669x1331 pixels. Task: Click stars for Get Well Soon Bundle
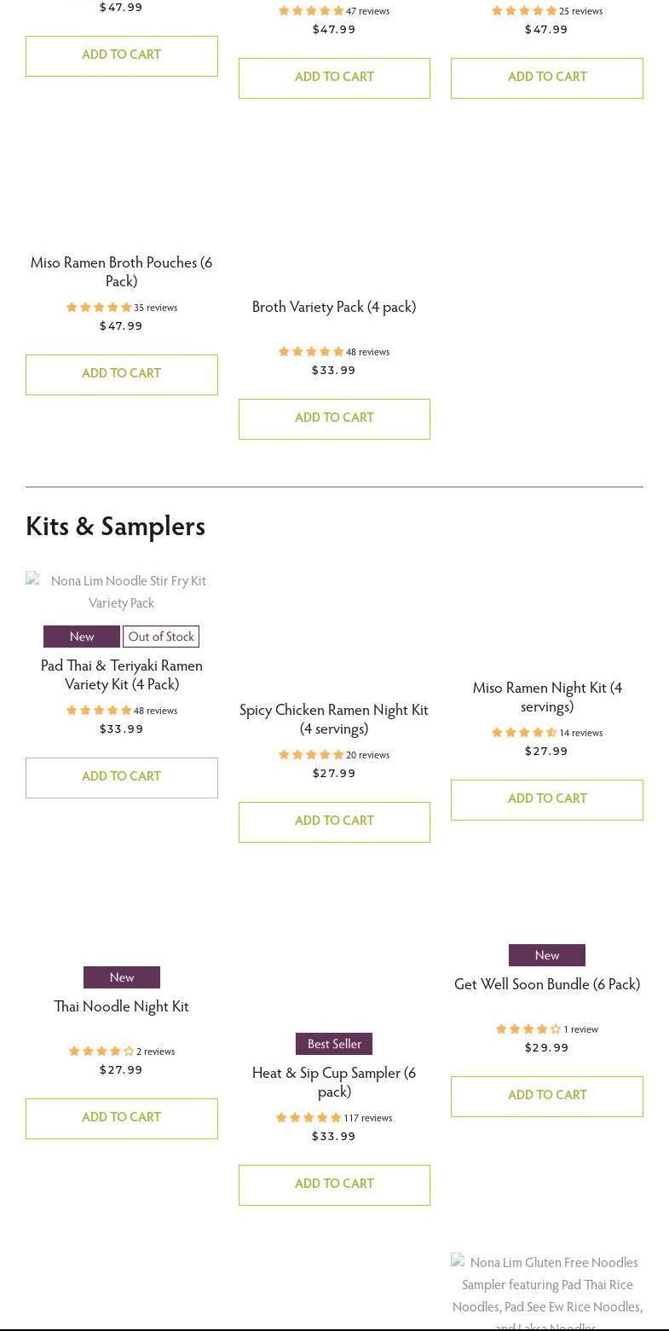[x=528, y=1029]
